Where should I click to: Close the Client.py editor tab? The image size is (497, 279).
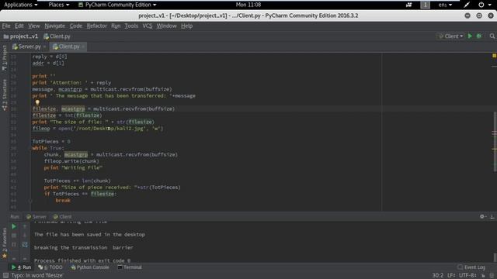[x=83, y=46]
